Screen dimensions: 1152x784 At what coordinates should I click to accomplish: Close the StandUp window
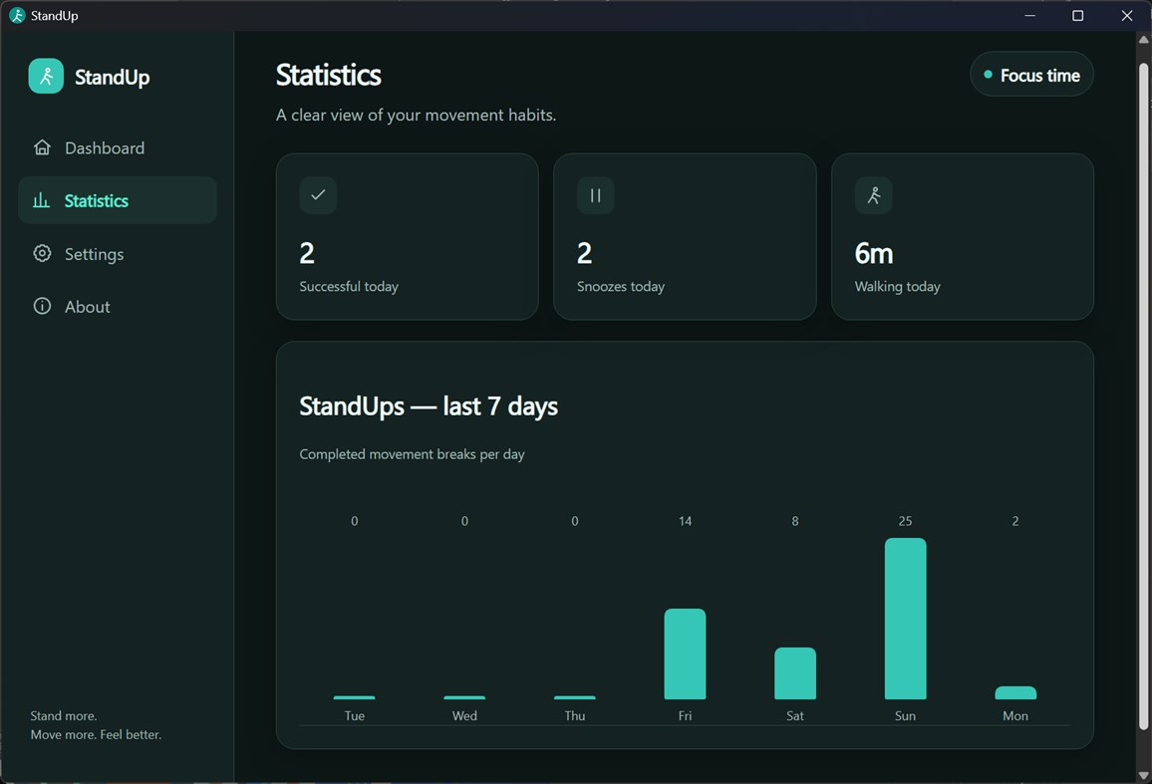[x=1126, y=15]
